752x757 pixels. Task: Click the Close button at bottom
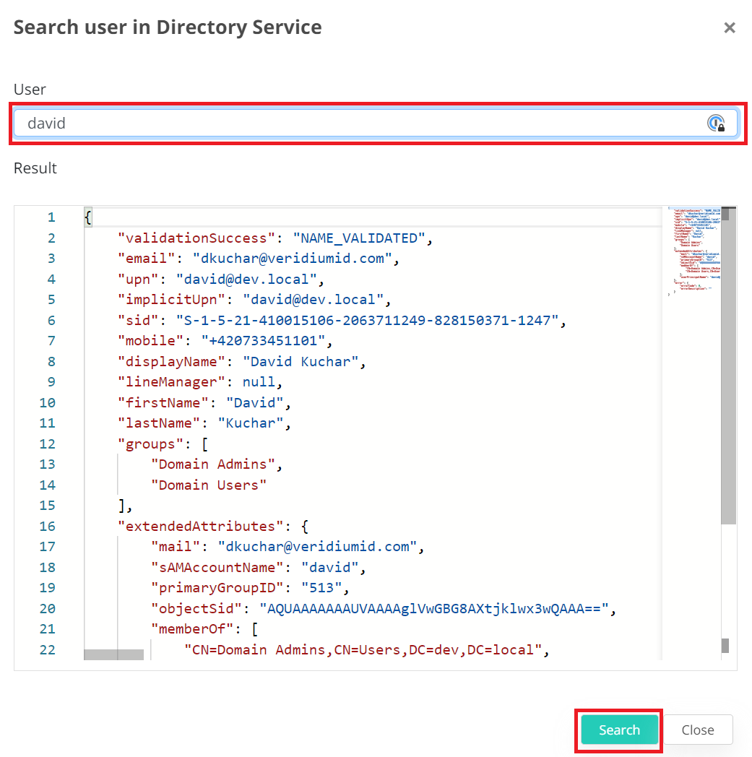(x=697, y=730)
